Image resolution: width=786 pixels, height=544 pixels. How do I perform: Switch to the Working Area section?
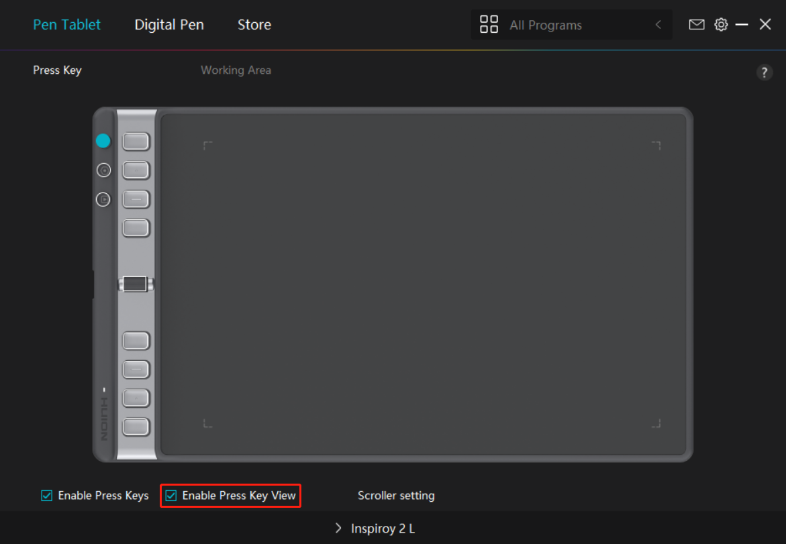click(x=236, y=70)
